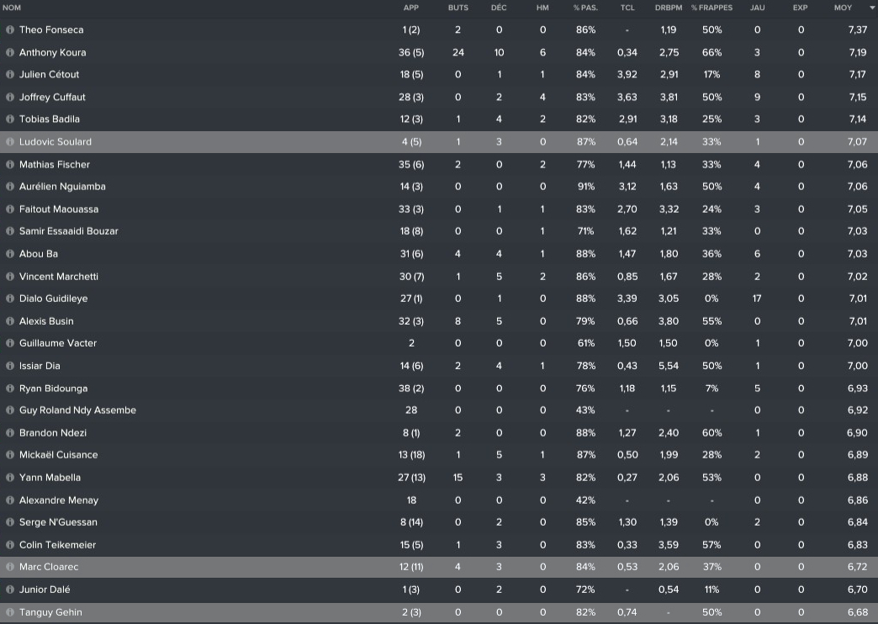
Task: Select Alexis Busin player name
Action: [46, 321]
